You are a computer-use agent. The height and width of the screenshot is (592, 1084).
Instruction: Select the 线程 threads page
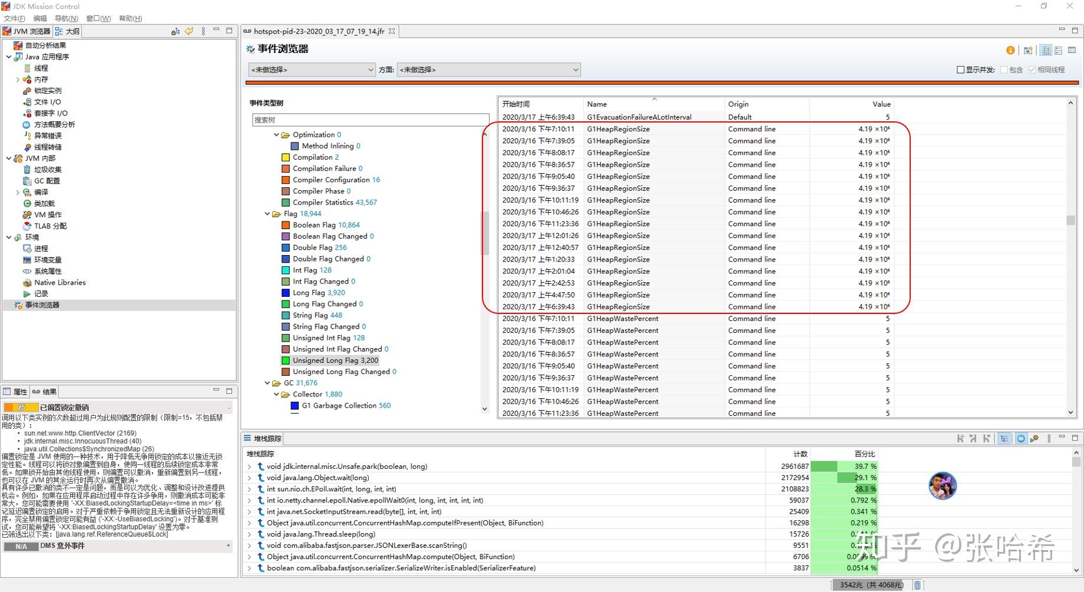(x=41, y=68)
